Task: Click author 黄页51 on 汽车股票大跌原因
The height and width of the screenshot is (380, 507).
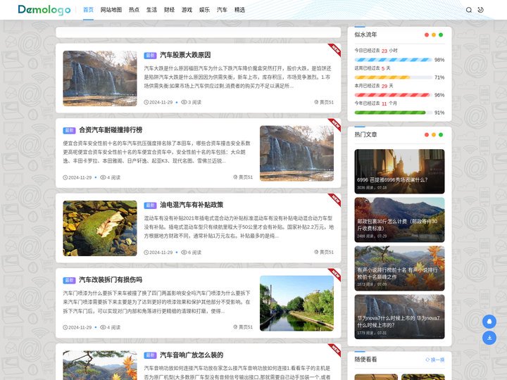Action: click(324, 102)
